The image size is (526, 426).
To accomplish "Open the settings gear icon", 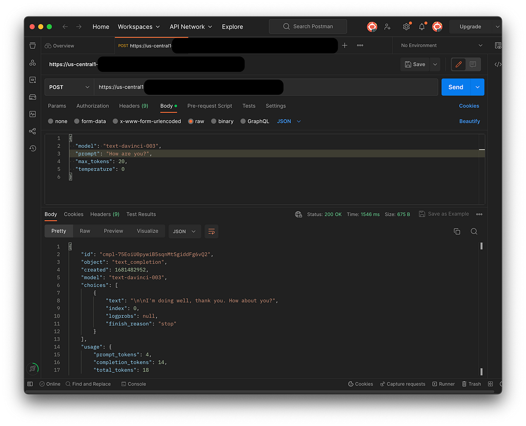I will [x=406, y=27].
